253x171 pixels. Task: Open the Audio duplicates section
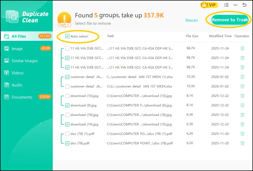(x=17, y=85)
